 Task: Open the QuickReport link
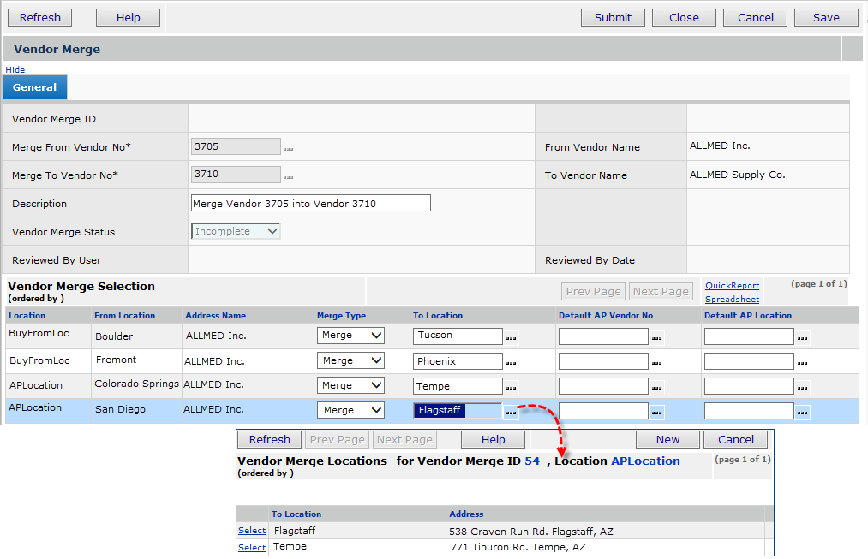point(732,286)
